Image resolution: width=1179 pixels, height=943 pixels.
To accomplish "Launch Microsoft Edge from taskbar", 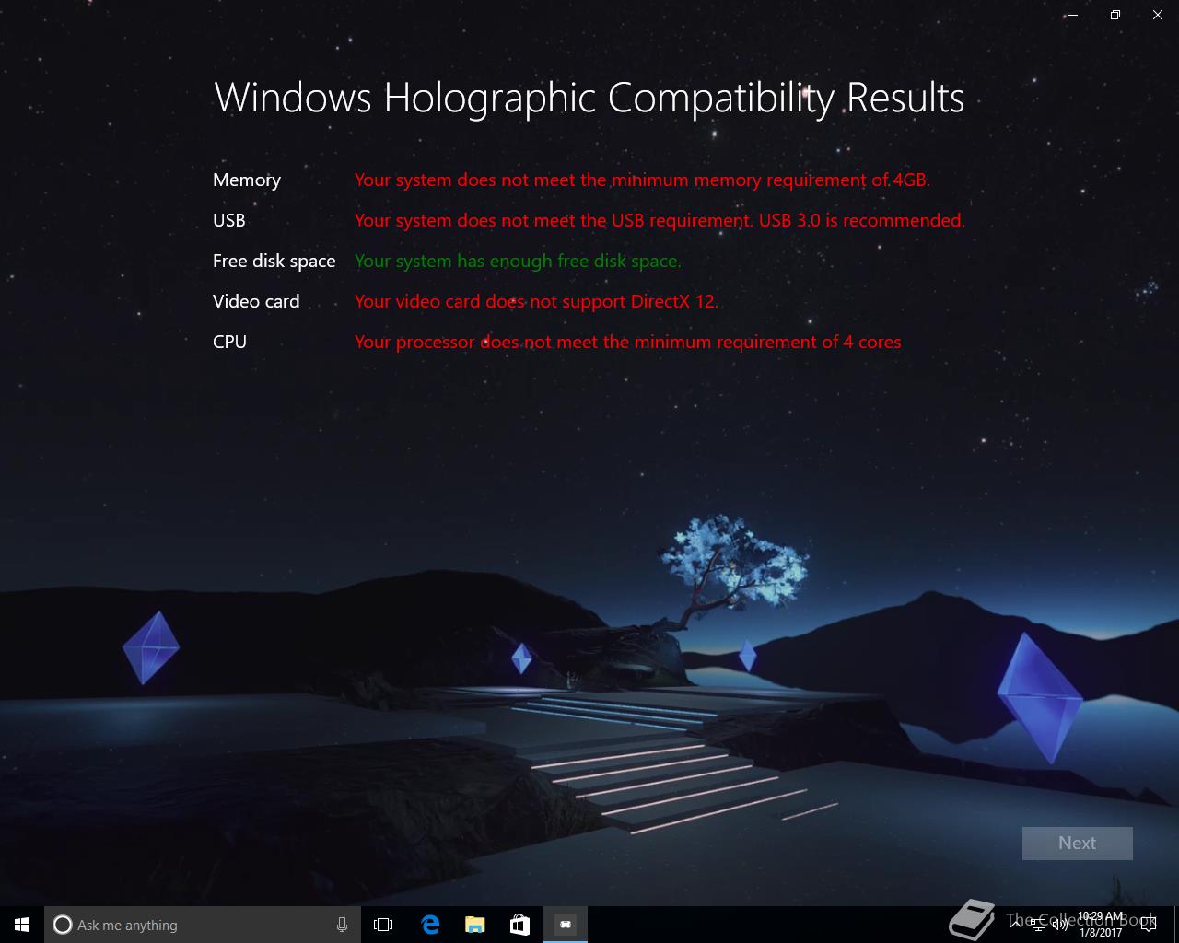I will pyautogui.click(x=430, y=925).
